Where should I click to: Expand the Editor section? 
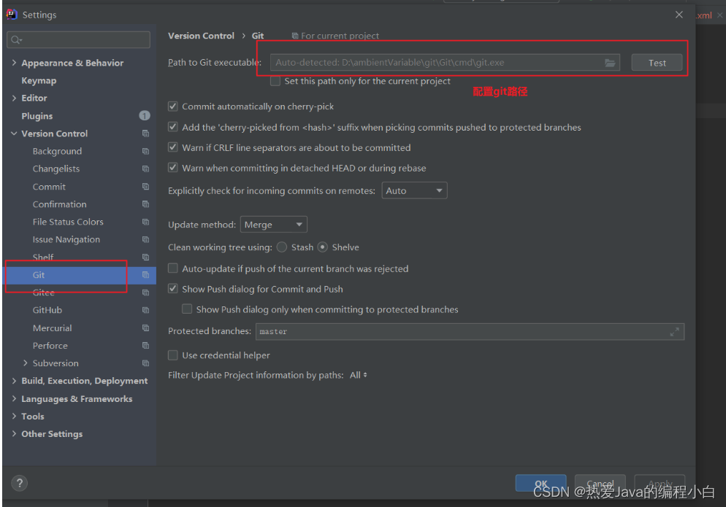click(14, 98)
